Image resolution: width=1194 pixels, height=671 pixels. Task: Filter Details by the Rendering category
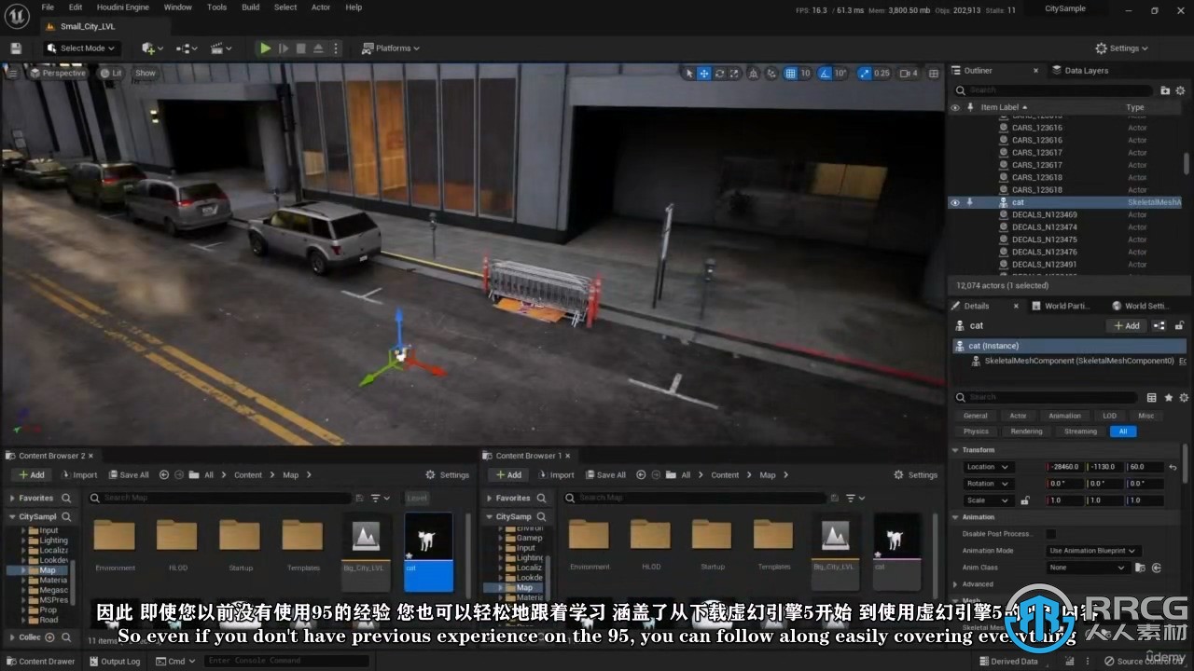coord(1026,431)
